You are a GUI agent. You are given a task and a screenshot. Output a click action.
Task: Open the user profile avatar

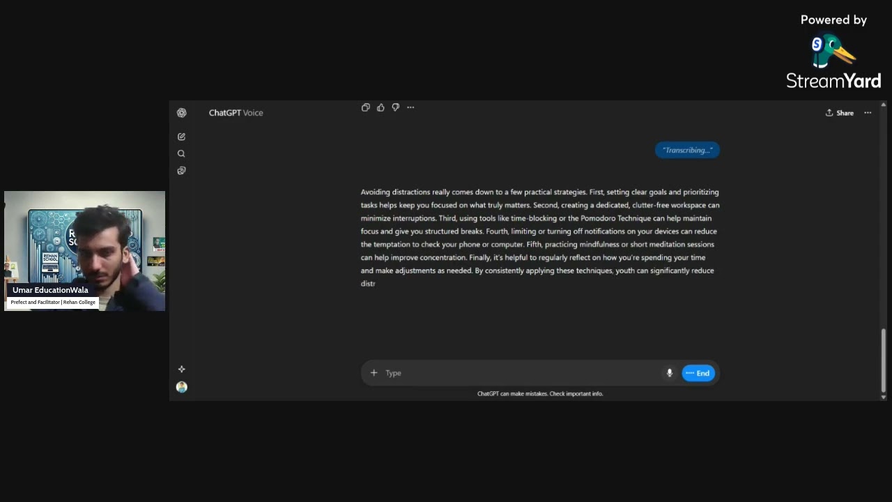tap(181, 387)
